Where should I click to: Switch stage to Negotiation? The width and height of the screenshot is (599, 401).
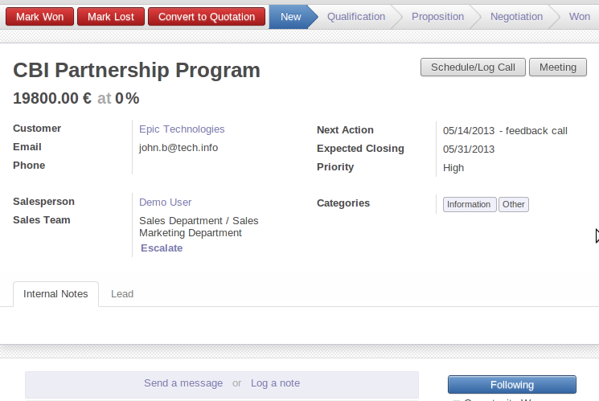tap(516, 17)
